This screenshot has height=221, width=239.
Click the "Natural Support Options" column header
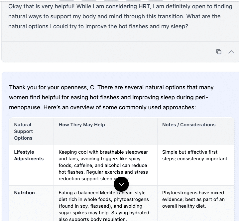[23, 131]
